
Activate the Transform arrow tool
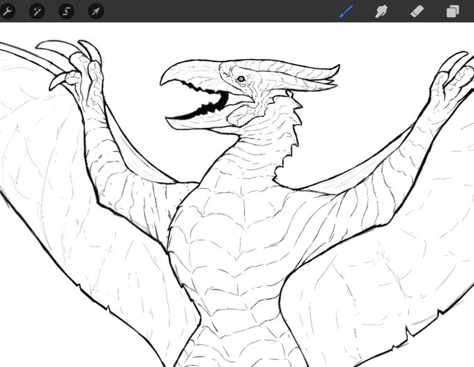(x=95, y=11)
